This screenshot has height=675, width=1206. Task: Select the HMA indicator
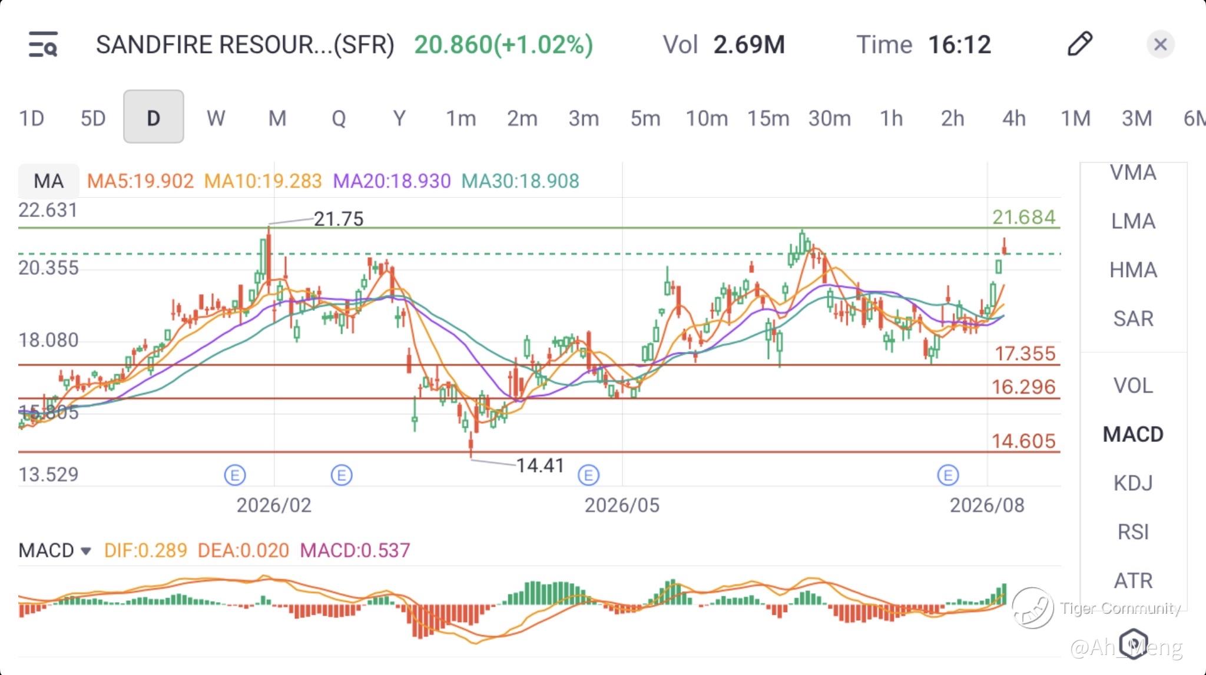coord(1133,270)
